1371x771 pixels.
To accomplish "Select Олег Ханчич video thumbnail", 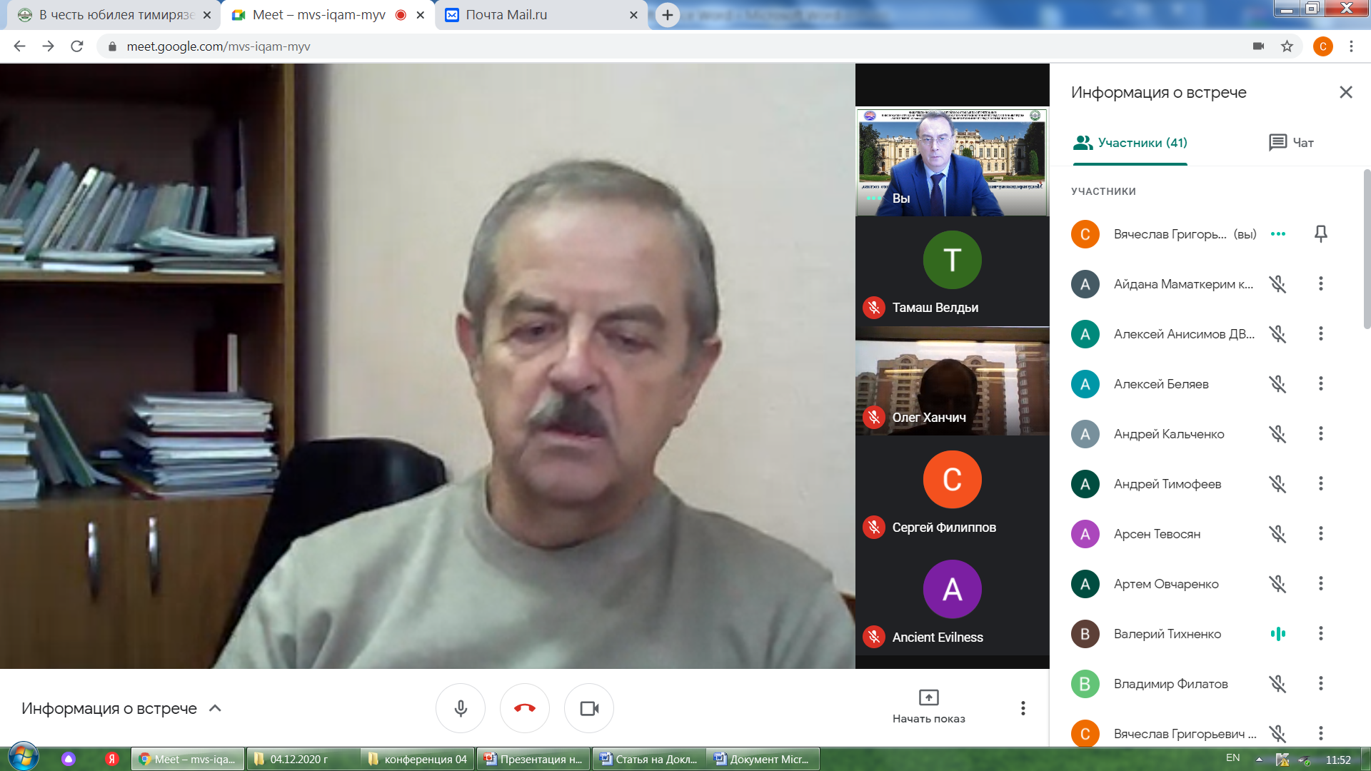I will pyautogui.click(x=952, y=382).
